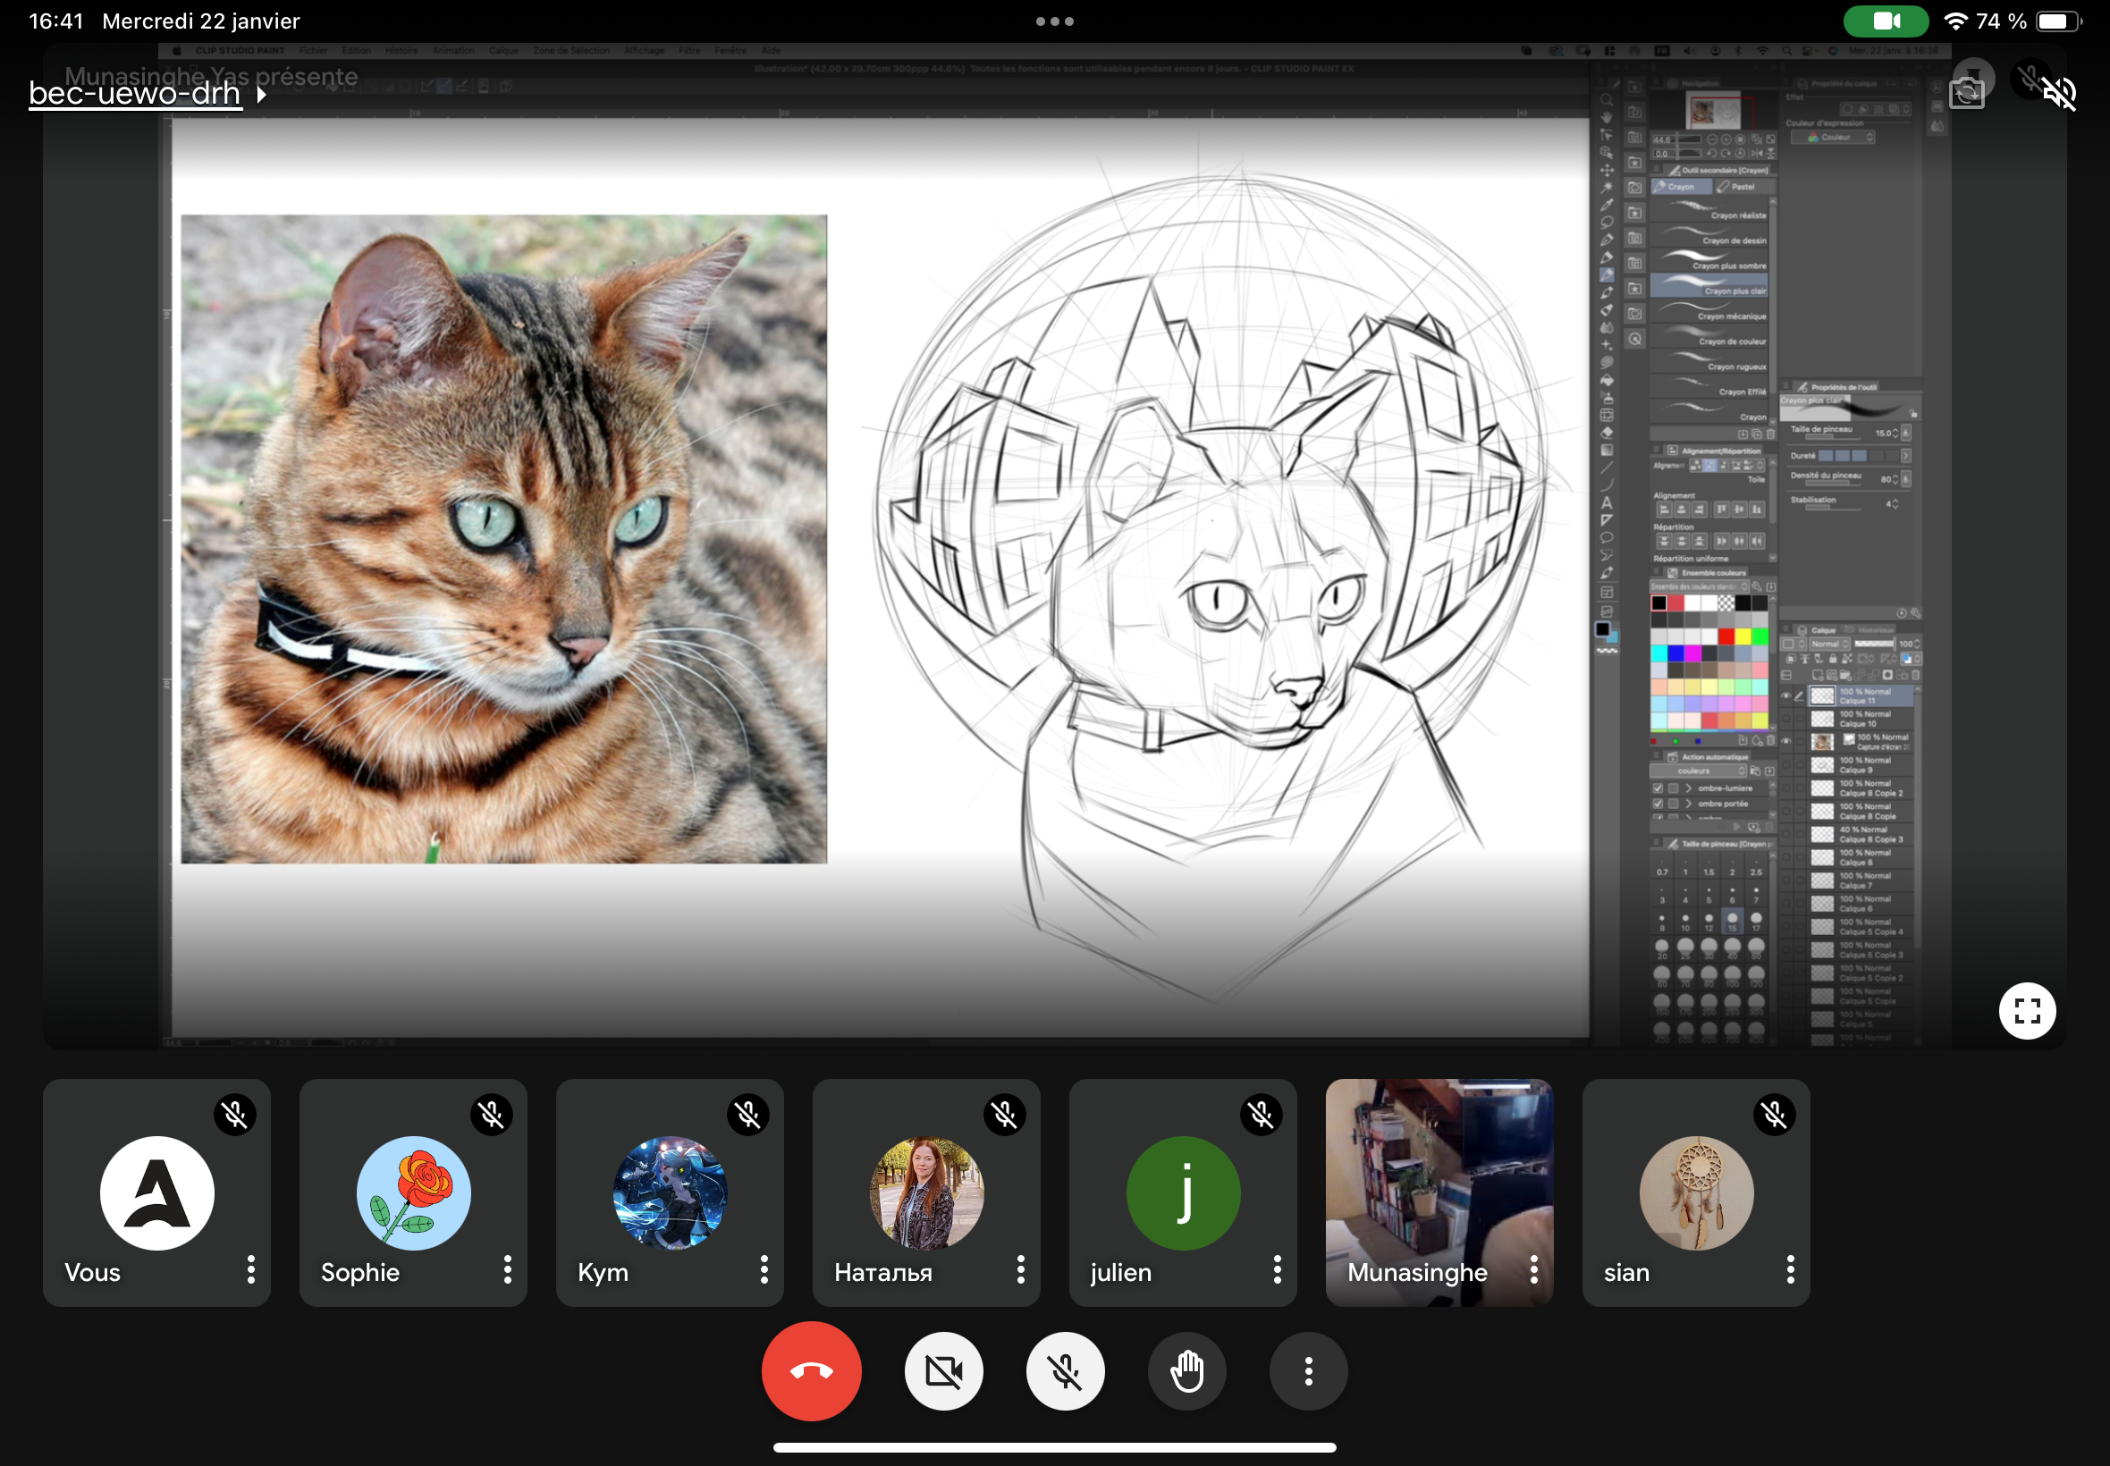Screen dimensions: 2110x1466
Task: Tap the green camera status indicator
Action: (x=1885, y=21)
